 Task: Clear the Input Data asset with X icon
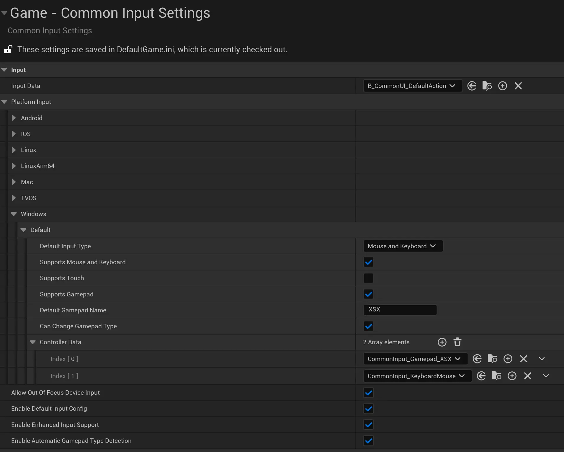coord(518,86)
